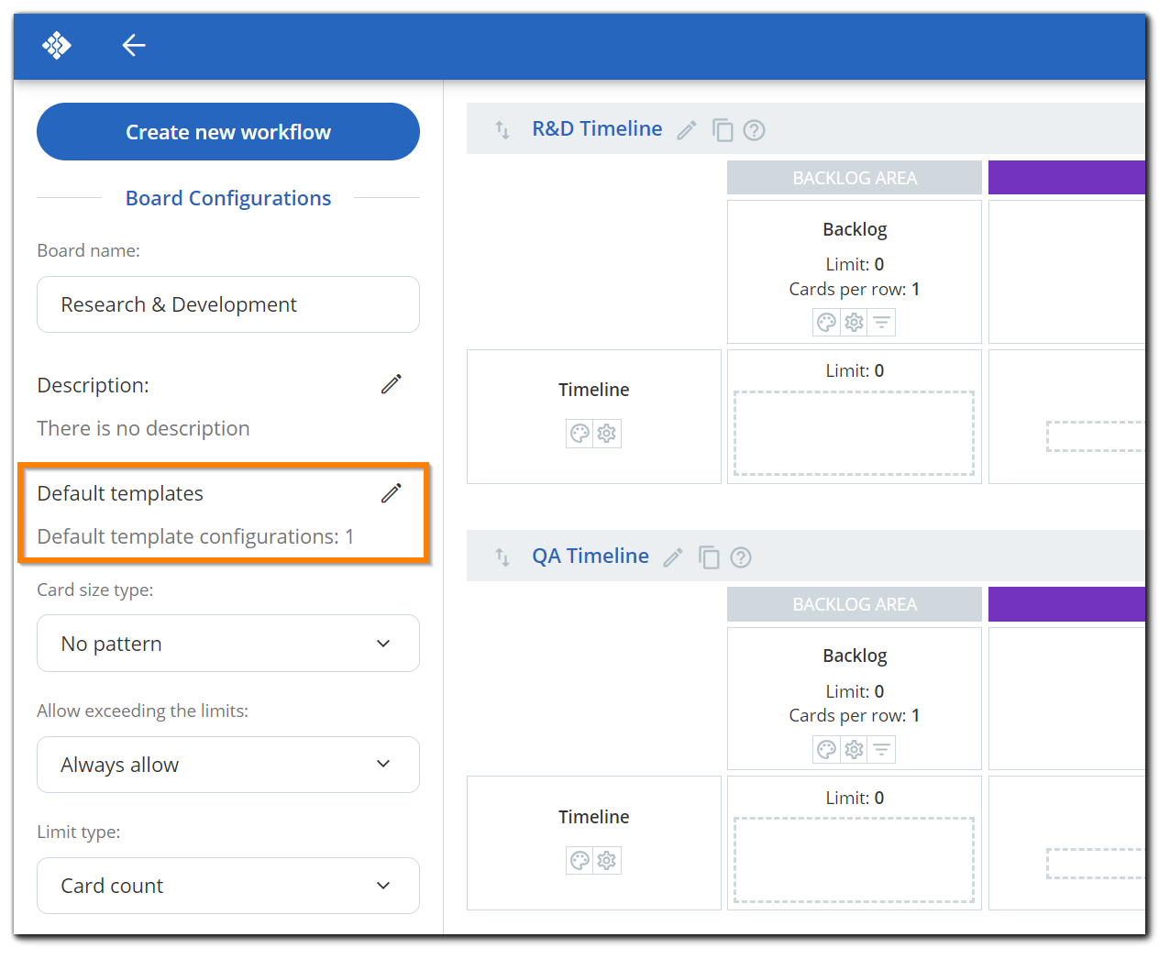
Task: Open the filter icon on QA Timeline's Backlog
Action: (x=881, y=749)
